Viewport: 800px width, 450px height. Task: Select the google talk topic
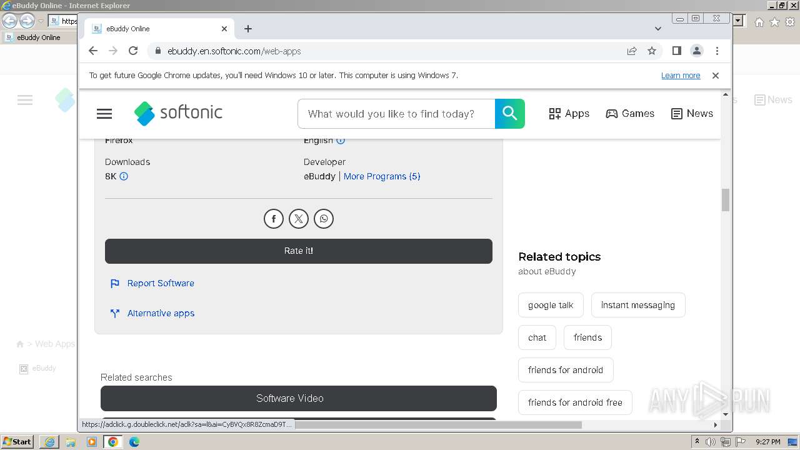[x=551, y=305]
